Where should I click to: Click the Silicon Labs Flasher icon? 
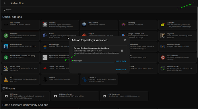[x=45, y=68]
